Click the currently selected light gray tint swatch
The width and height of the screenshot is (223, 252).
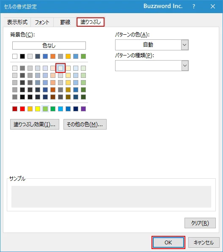pyautogui.click(x=61, y=68)
